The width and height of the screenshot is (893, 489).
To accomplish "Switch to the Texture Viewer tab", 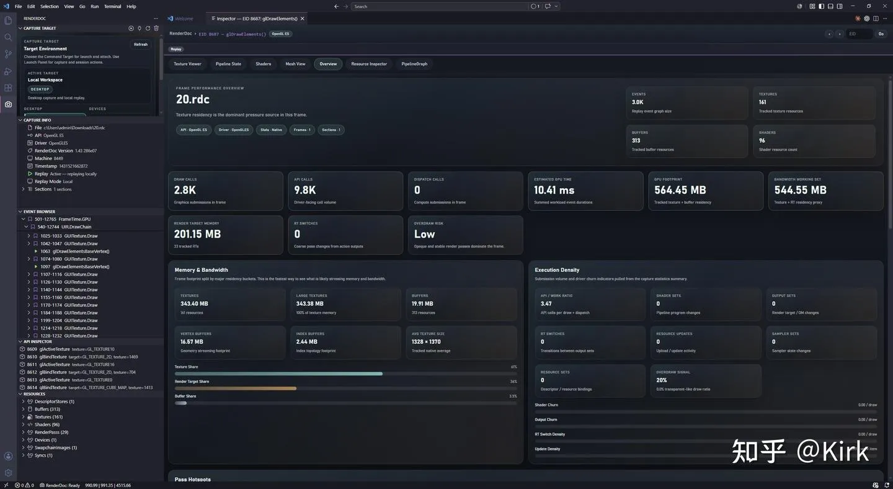I will pyautogui.click(x=187, y=64).
